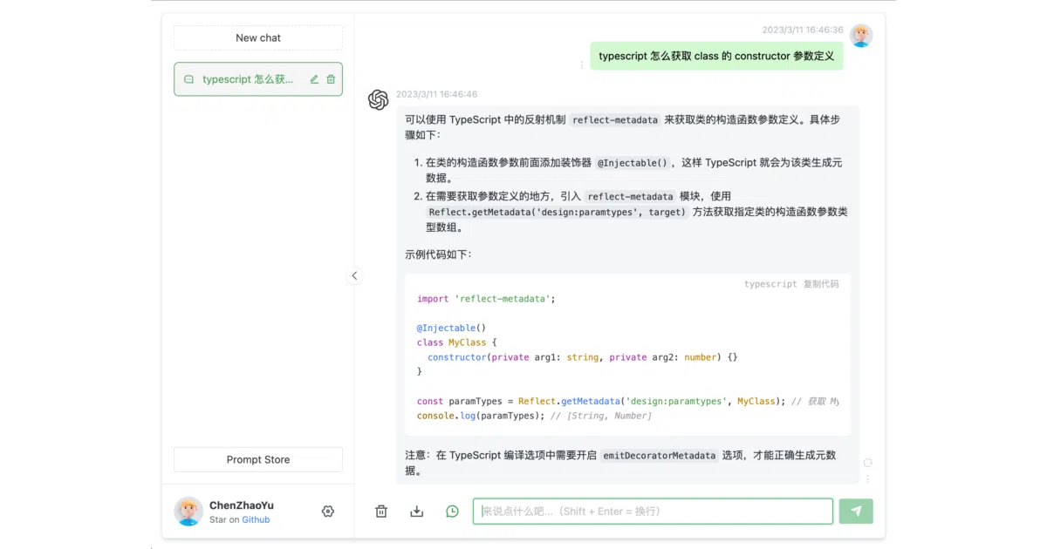Viewport: 1047px width, 549px height.
Task: Export the chat with the download icon
Action: [x=417, y=512]
